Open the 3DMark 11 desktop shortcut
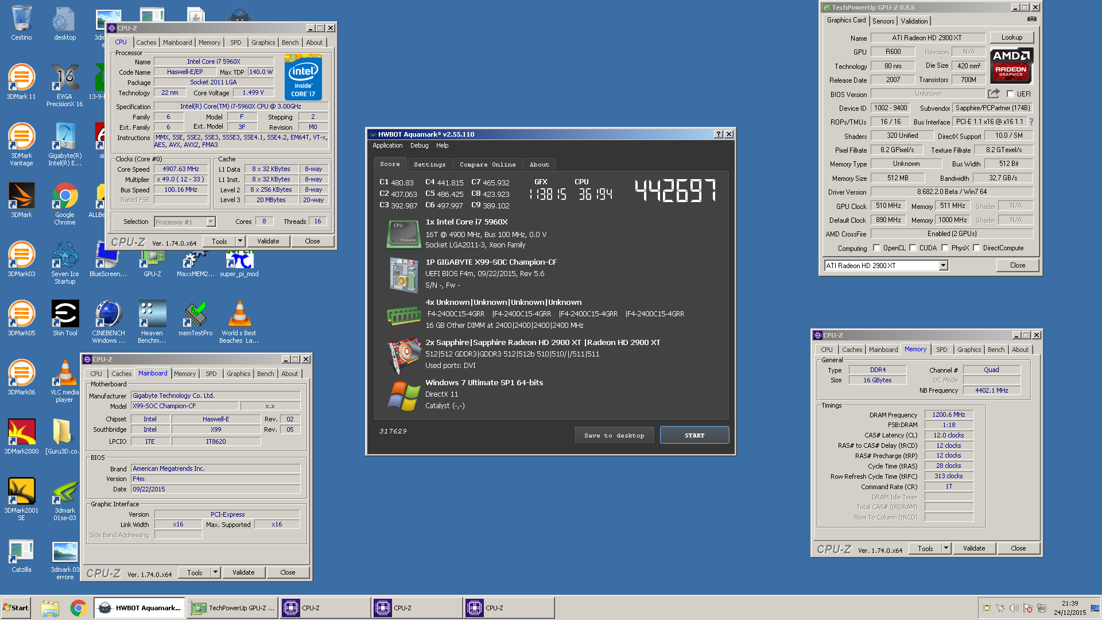The image size is (1102, 620). [x=21, y=81]
